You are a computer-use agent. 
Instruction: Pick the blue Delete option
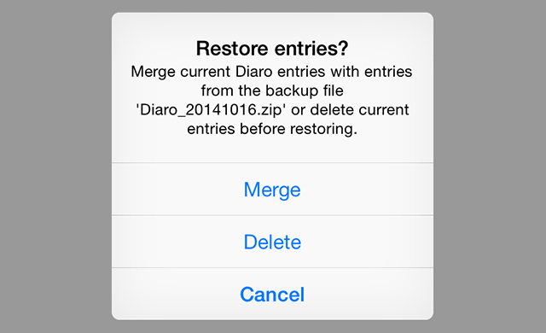click(x=272, y=242)
